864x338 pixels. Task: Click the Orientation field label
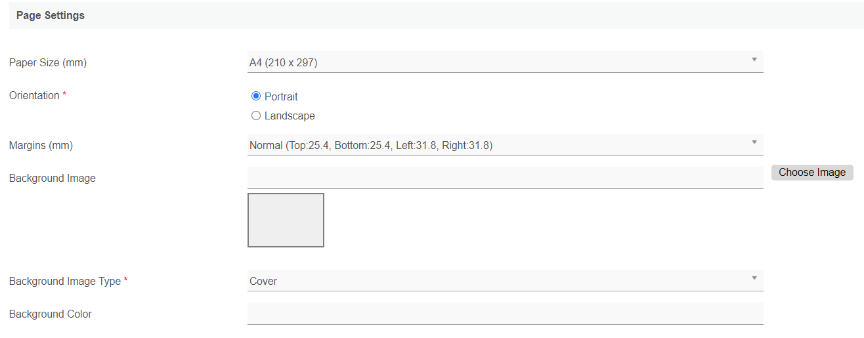tap(34, 96)
